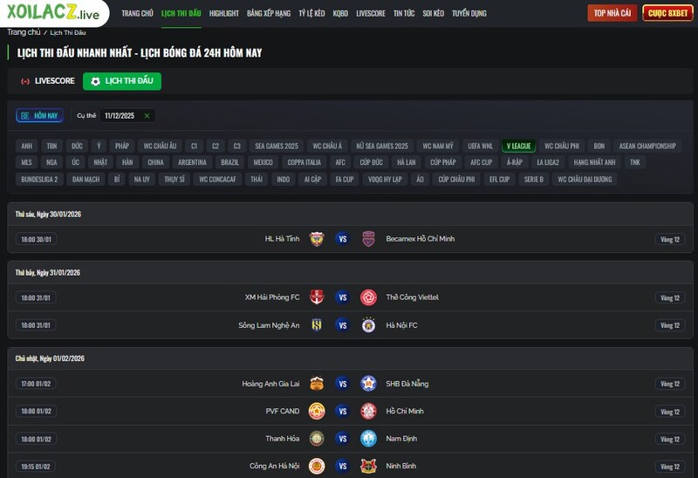Screen dimensions: 698x478
Task: Select the V LEAGUE league filter
Action: click(518, 146)
